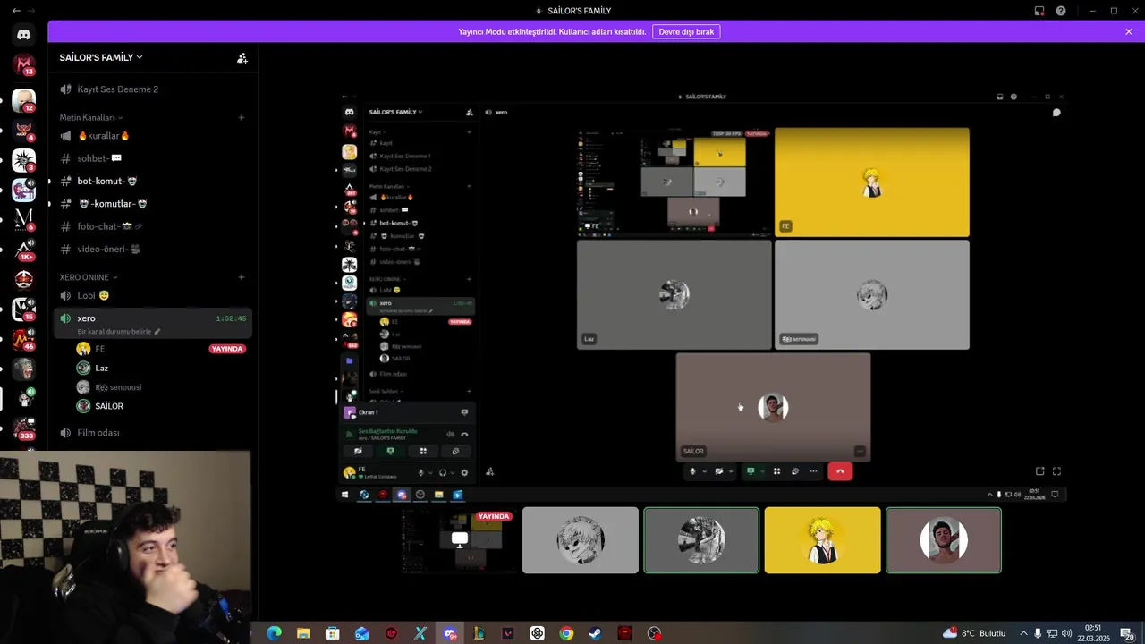The height and width of the screenshot is (644, 1145).
Task: Open Windows notification center with 20 badge
Action: (1127, 633)
